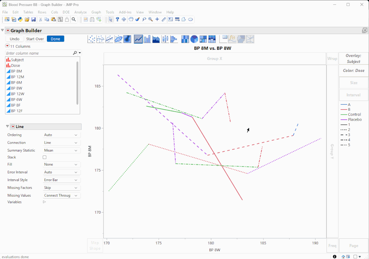This screenshot has width=369, height=259.
Task: Pick the Box Plot element icon
Action: point(165,39)
